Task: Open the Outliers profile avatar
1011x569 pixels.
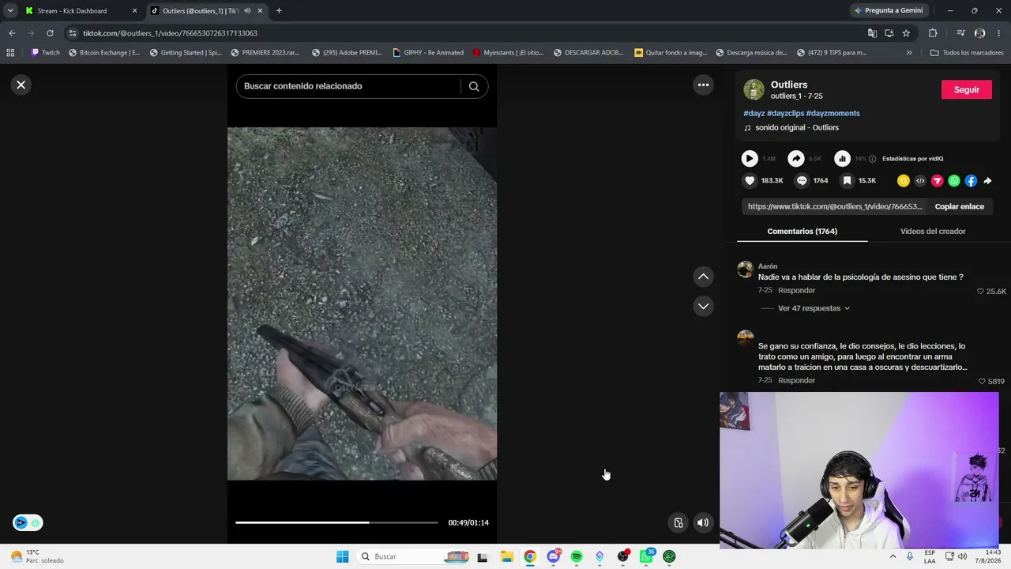Action: click(x=754, y=89)
